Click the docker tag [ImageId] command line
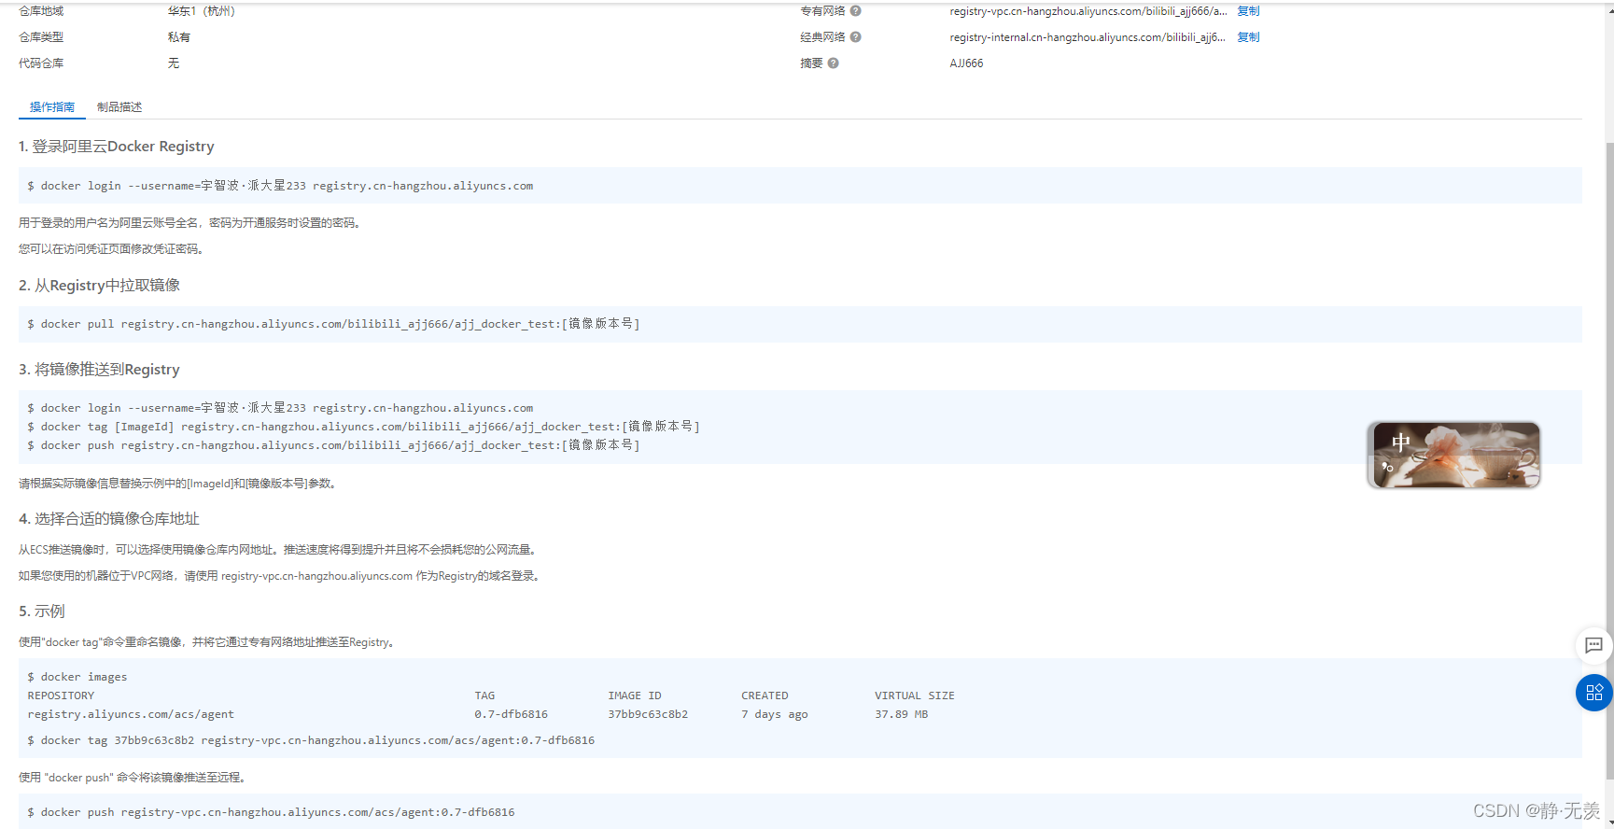Viewport: 1614px width, 829px height. point(363,427)
